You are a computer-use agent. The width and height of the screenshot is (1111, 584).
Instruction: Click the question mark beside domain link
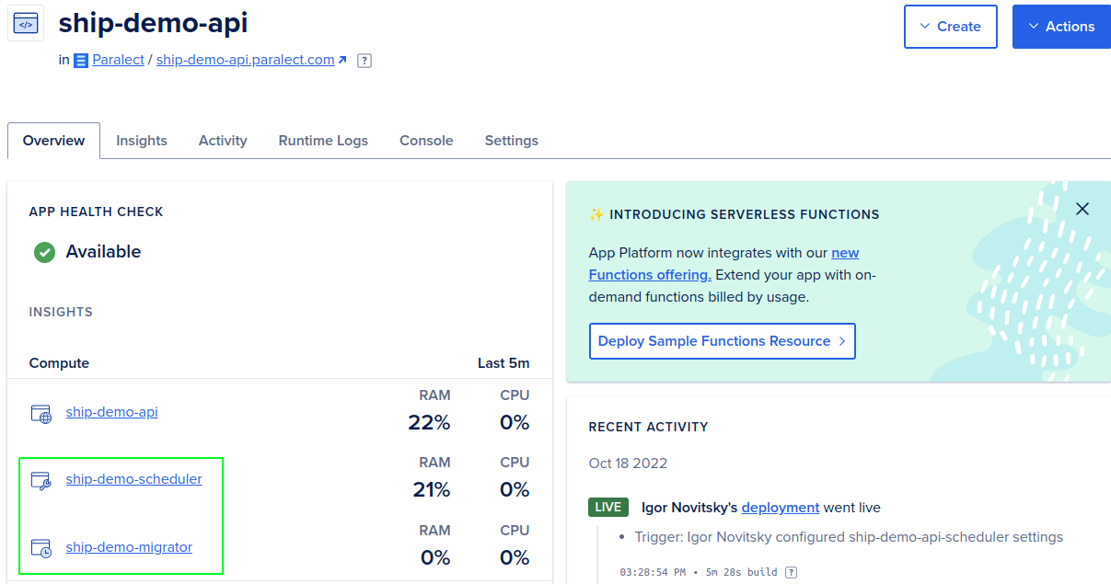pos(365,61)
